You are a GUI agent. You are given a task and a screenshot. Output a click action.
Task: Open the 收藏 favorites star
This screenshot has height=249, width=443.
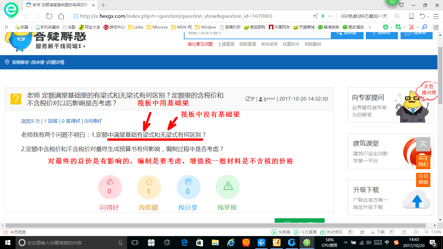pyautogui.click(x=17, y=27)
